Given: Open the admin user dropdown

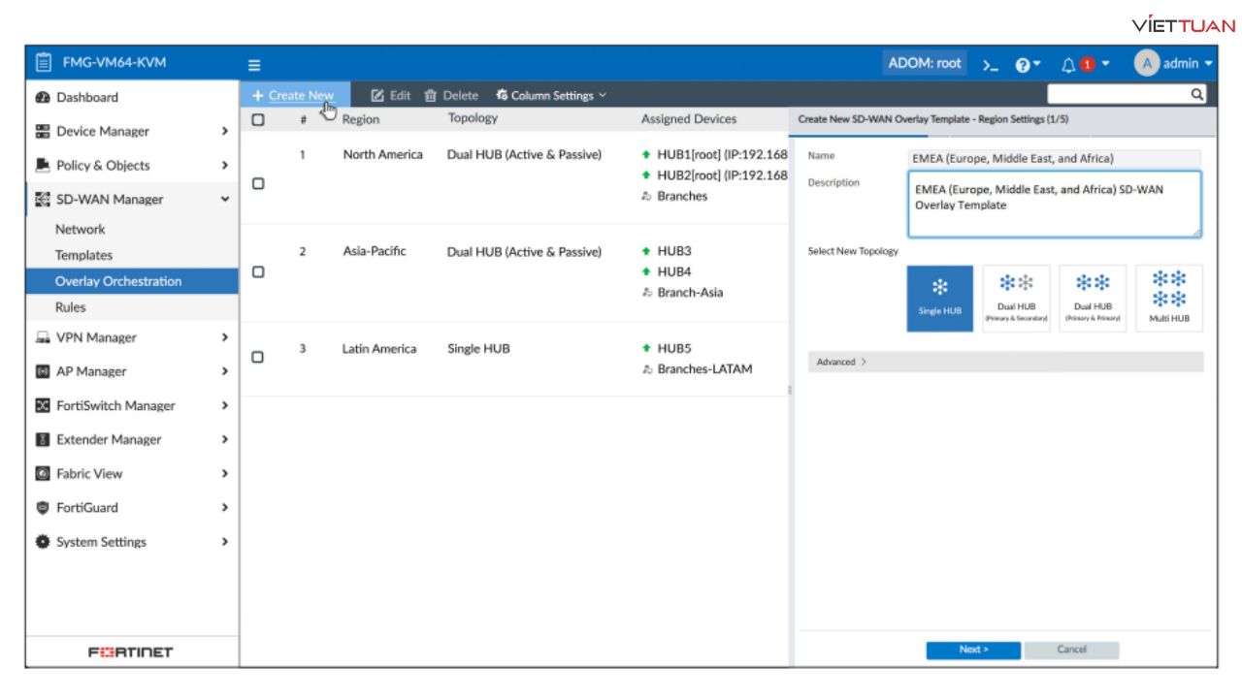Looking at the screenshot, I should click(x=1174, y=64).
